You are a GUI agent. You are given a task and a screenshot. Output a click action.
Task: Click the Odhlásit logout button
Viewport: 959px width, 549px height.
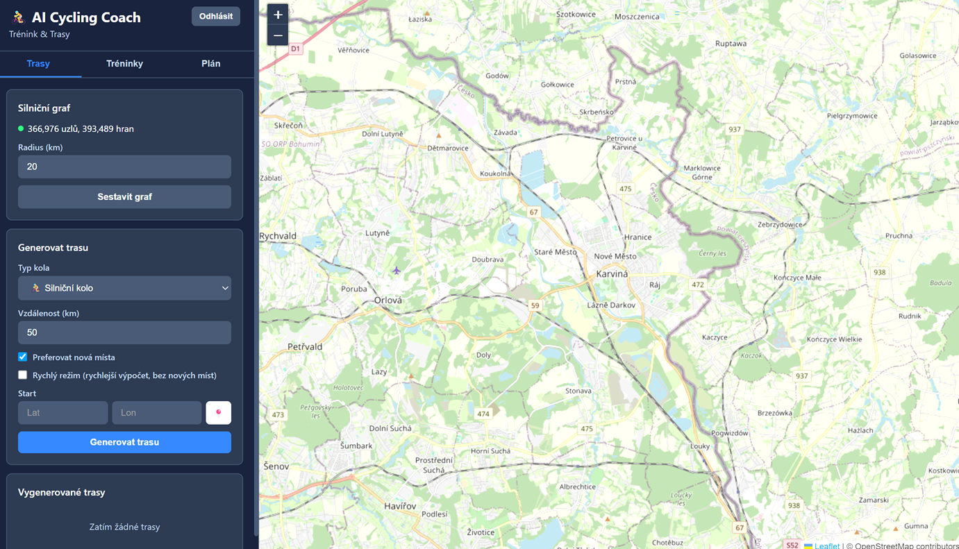(x=216, y=16)
